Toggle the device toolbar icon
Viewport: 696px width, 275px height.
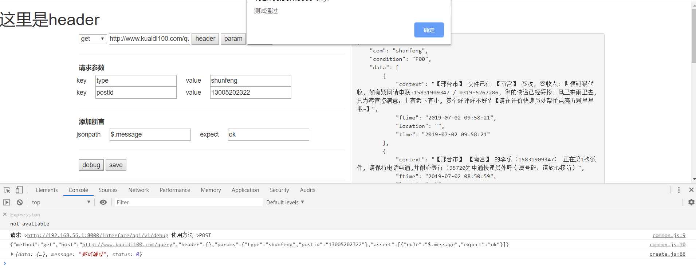tap(19, 190)
